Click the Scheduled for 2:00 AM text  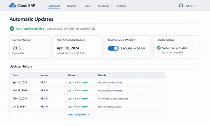70,53
